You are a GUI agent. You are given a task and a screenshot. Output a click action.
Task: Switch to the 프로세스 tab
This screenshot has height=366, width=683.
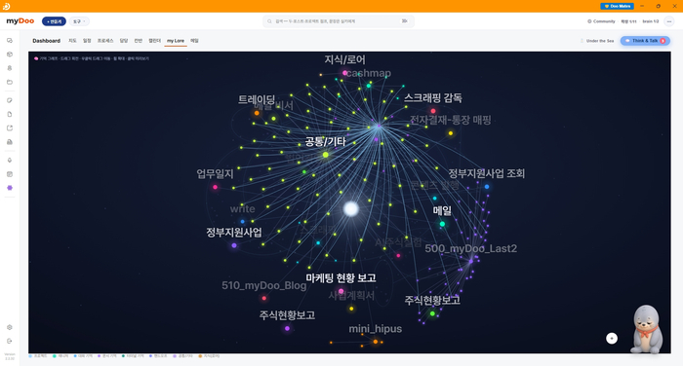tap(105, 41)
